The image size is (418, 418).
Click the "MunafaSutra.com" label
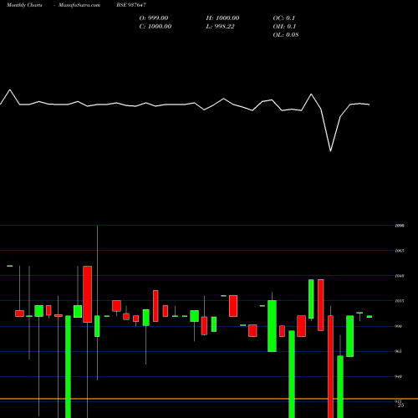(x=79, y=5)
